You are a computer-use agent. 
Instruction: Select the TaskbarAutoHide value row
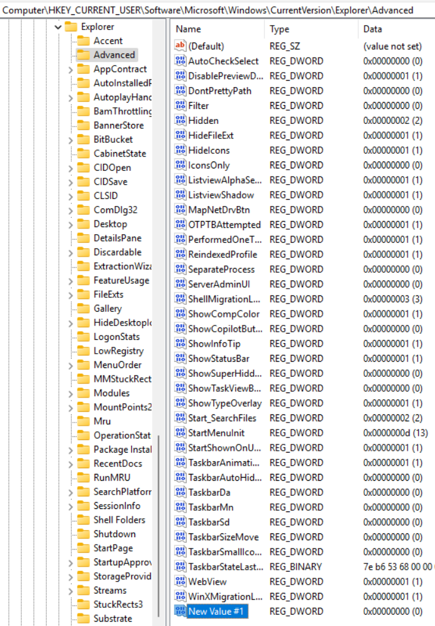coord(224,478)
